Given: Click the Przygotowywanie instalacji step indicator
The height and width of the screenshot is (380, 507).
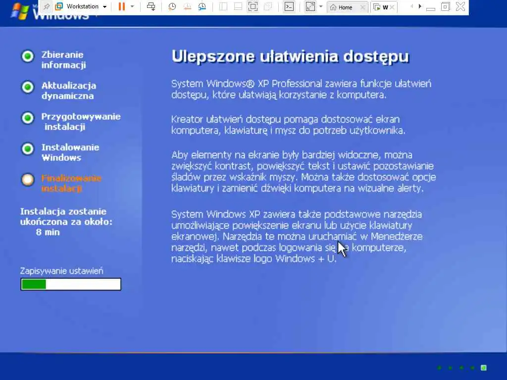Looking at the screenshot, I should tap(28, 118).
